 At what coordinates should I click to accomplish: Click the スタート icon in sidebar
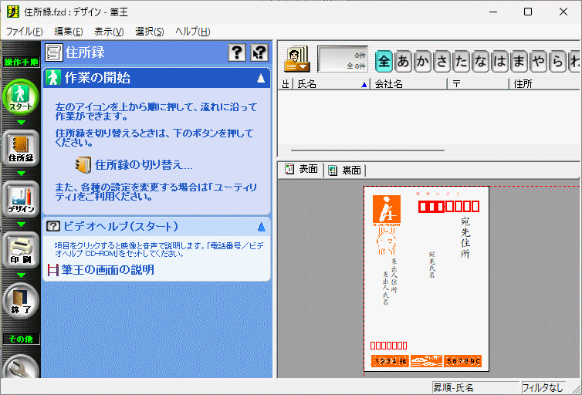[21, 96]
